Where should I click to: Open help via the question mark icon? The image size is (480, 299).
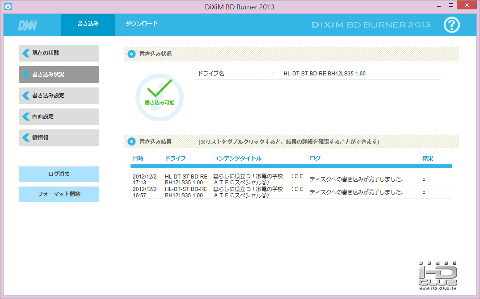coord(452,25)
